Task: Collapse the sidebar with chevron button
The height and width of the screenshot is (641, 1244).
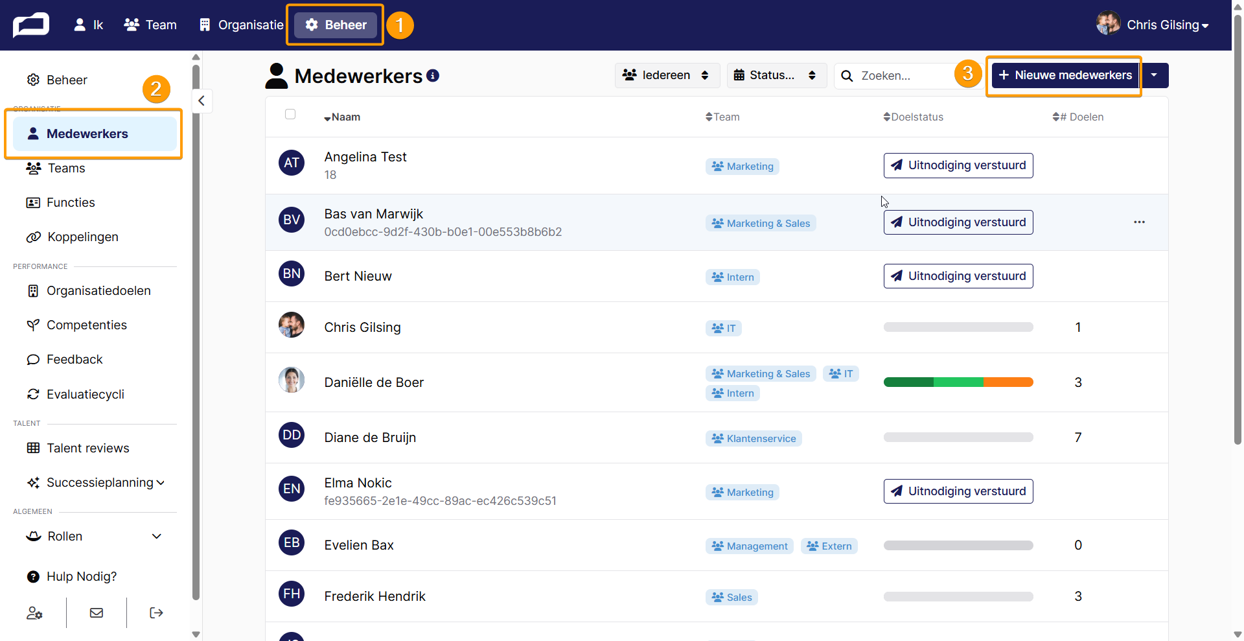Action: (x=202, y=100)
